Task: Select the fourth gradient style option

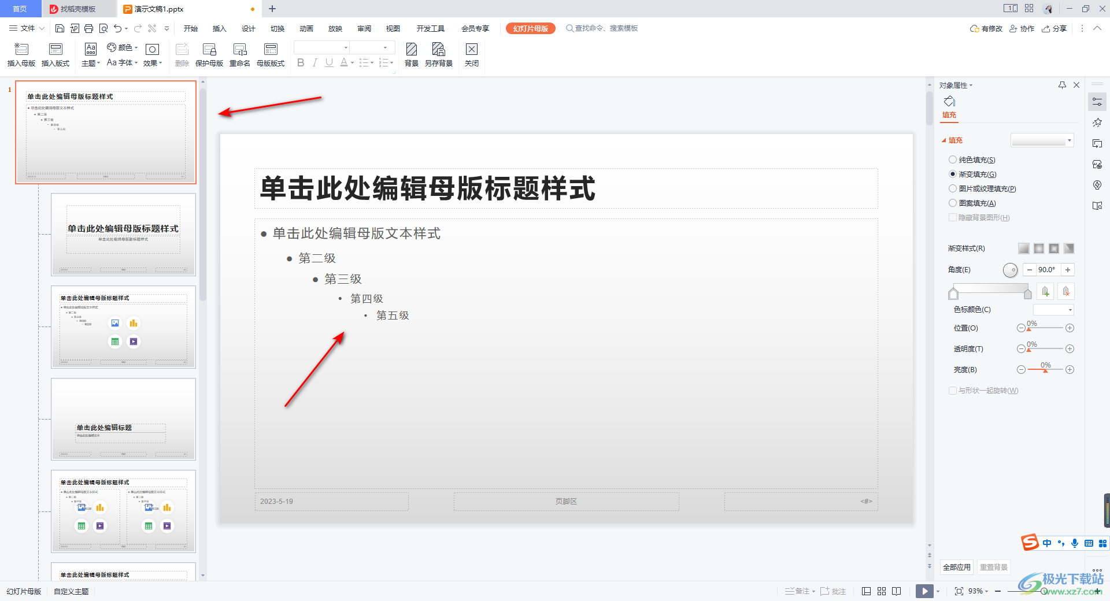Action: click(x=1069, y=248)
